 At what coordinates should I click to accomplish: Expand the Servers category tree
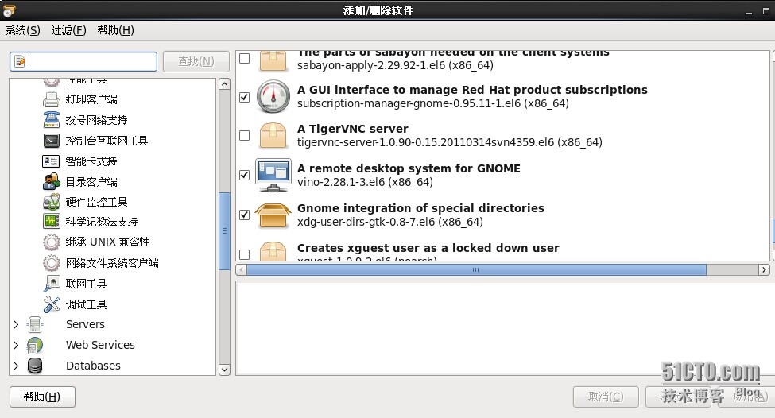[16, 324]
